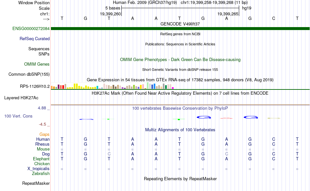Click the '5 bases' scale bar text
This screenshot has width=310, height=191.
click(113, 8)
